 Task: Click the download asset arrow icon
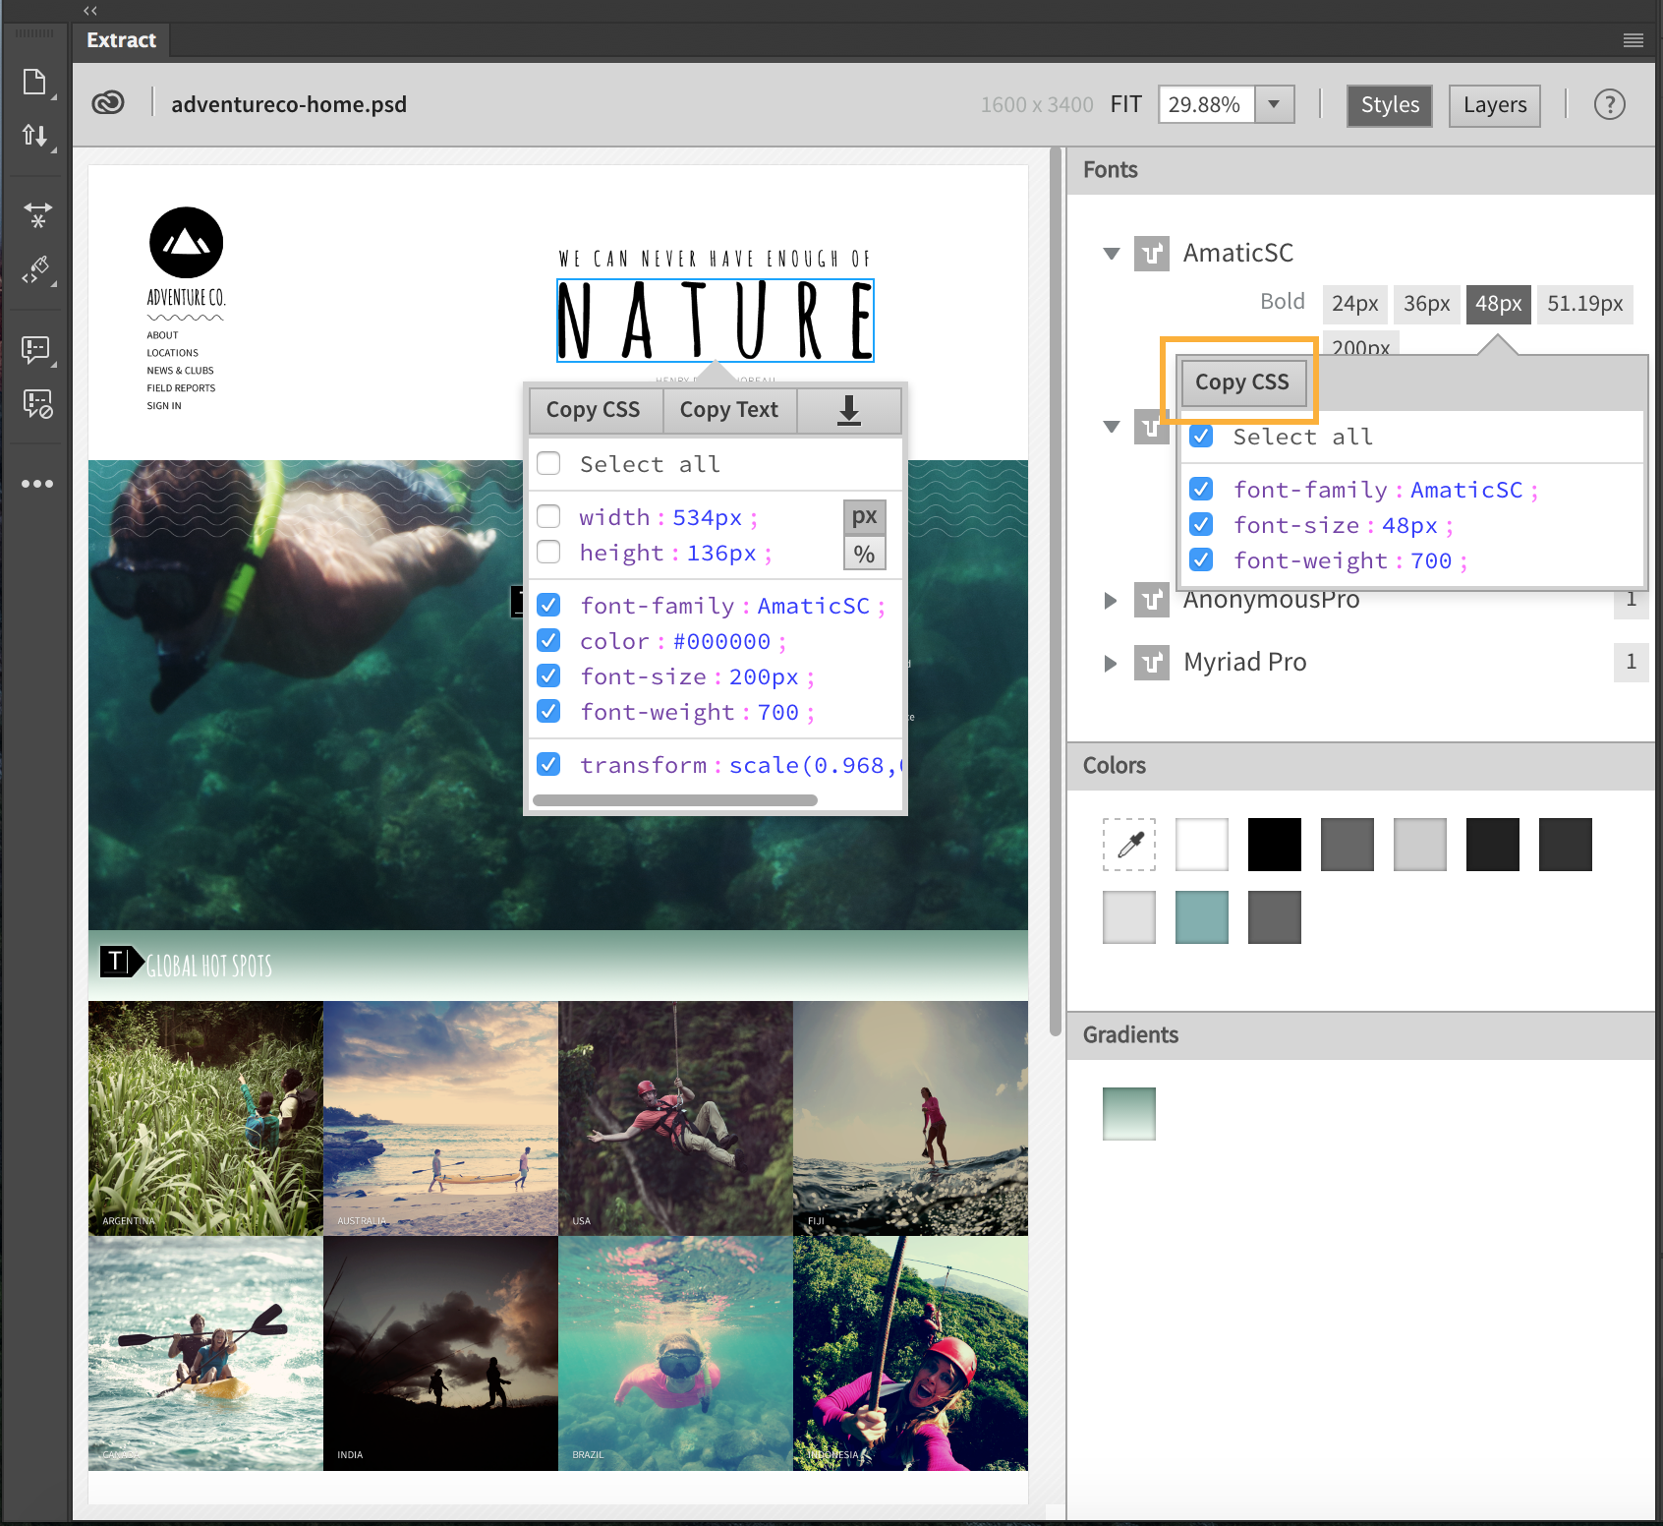[x=849, y=410]
